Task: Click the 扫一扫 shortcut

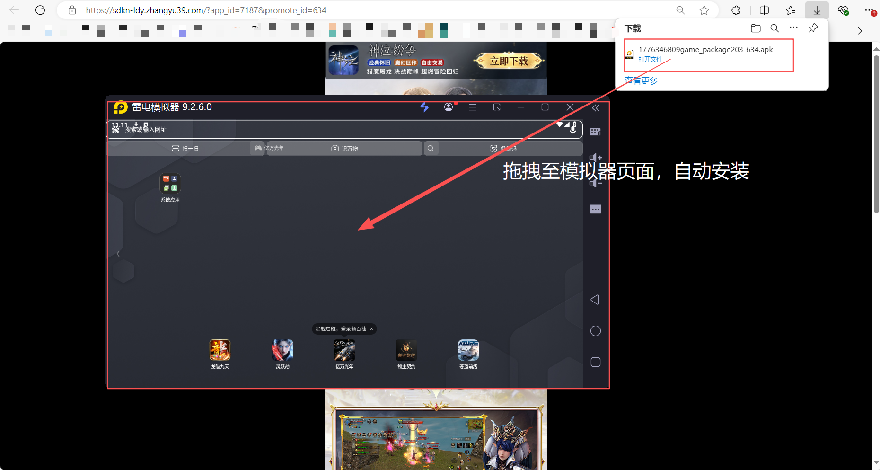Action: click(185, 148)
